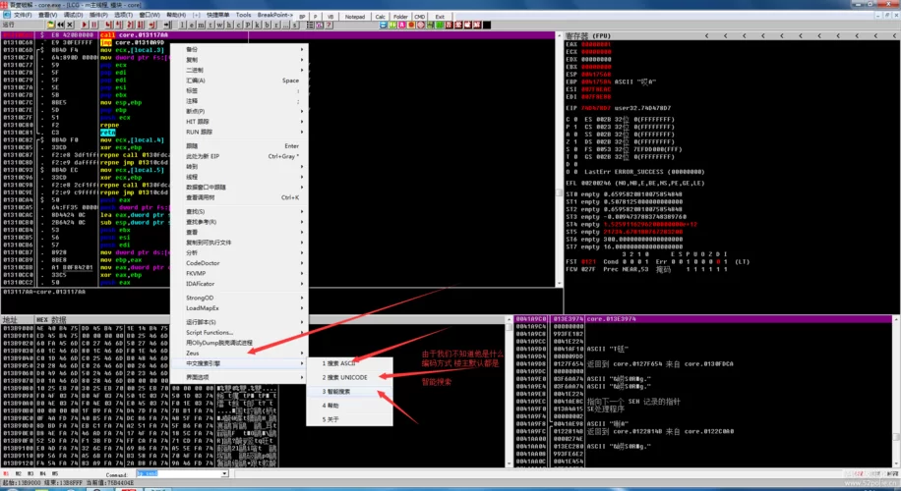Expand the 二进制 context submenu
Screen dimensions: 901x491
(241, 70)
